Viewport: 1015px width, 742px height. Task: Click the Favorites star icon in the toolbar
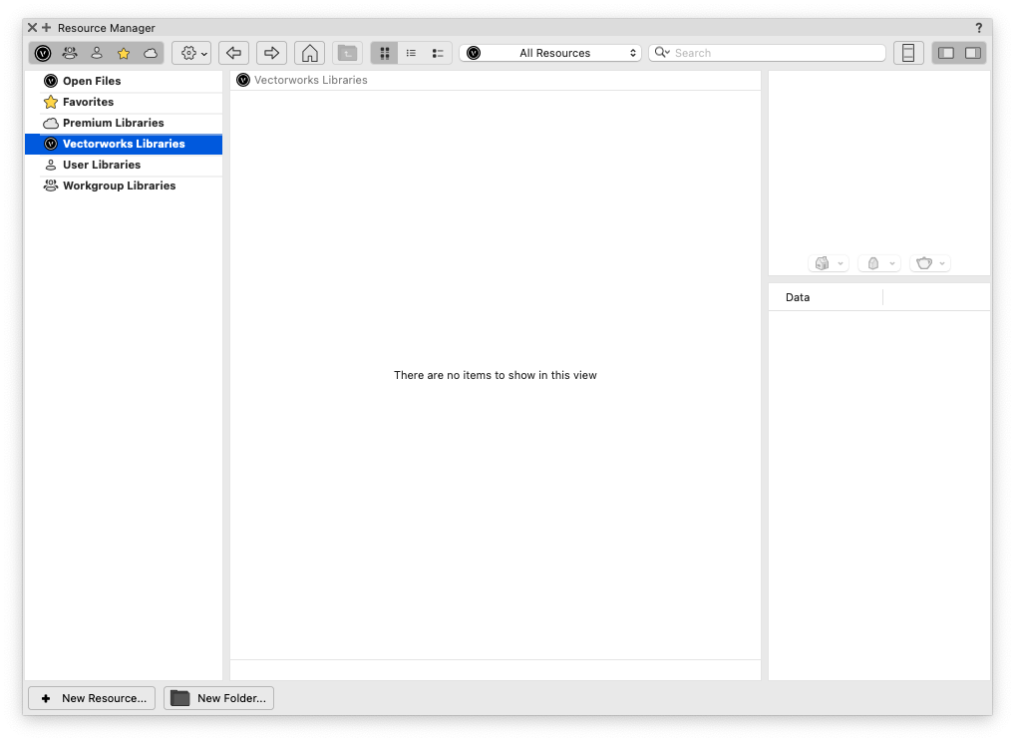point(123,52)
